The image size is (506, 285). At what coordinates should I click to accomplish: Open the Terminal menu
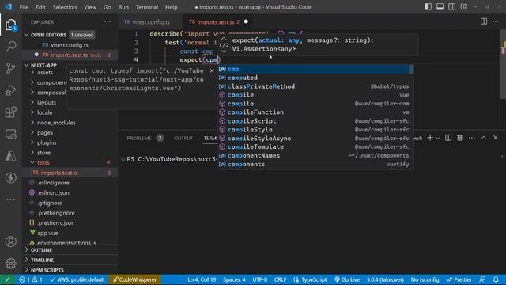pos(147,7)
